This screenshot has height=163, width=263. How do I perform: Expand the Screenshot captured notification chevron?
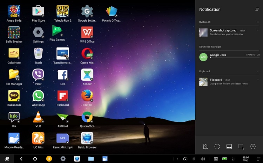(258, 30)
